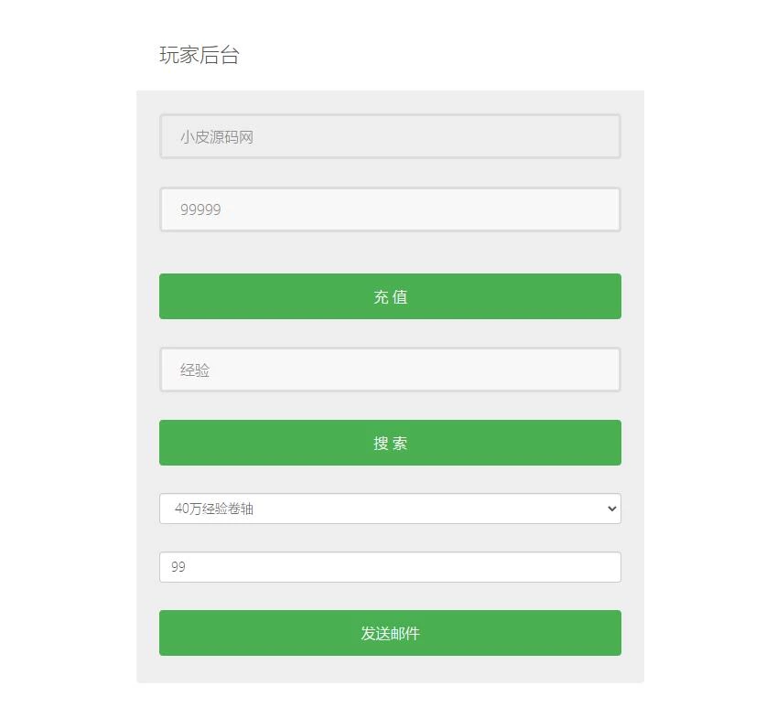This screenshot has width=777, height=718.
Task: Send mail with the 发送邮件 button
Action: (x=390, y=633)
